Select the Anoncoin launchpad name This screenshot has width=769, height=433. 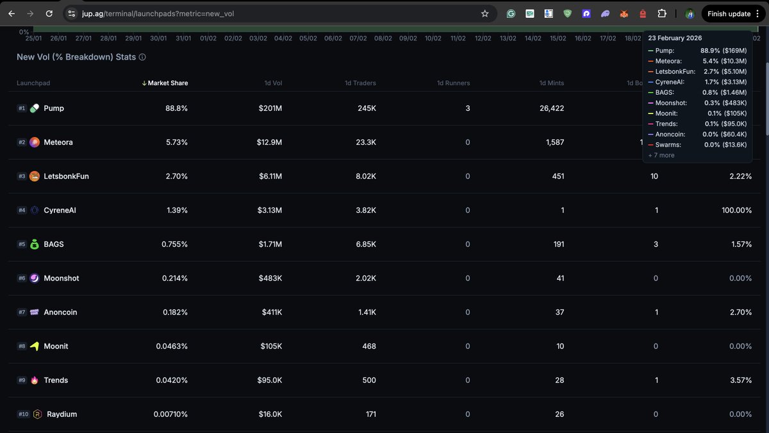pyautogui.click(x=60, y=312)
